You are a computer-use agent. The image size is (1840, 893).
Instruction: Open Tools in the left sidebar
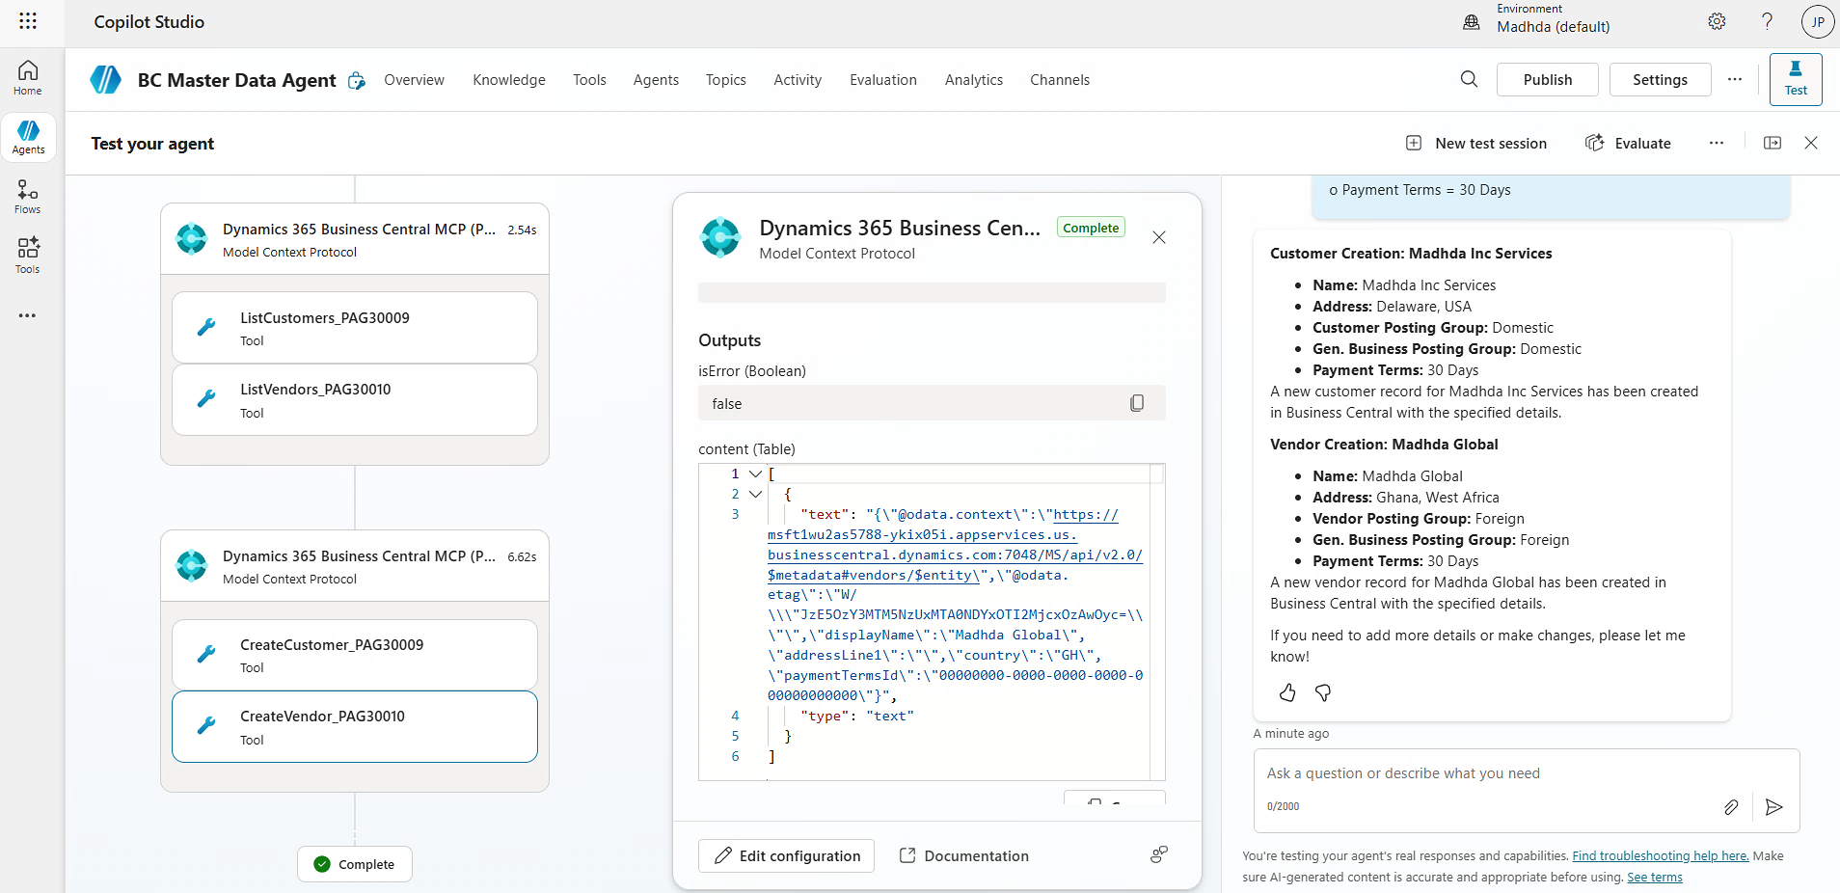click(28, 256)
